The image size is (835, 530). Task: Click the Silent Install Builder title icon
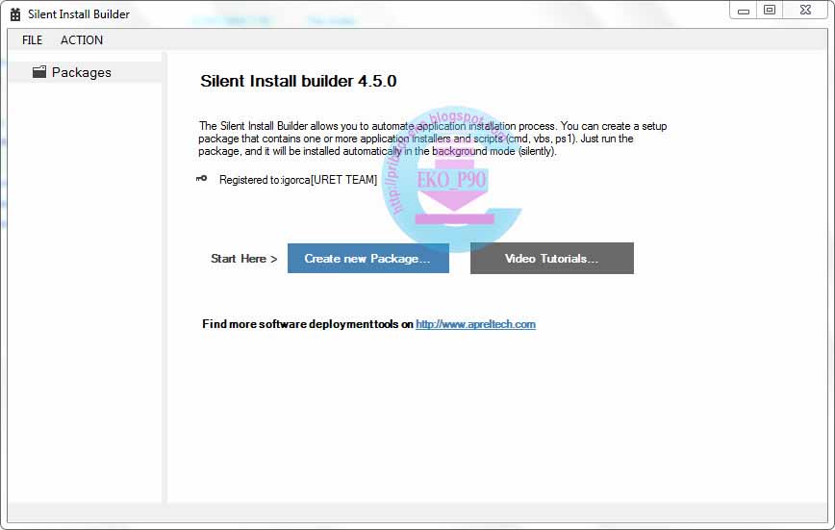pos(15,14)
